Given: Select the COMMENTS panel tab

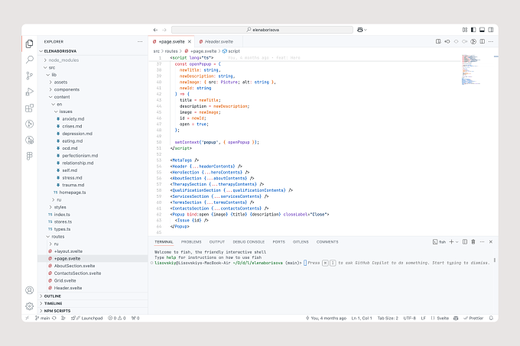Looking at the screenshot, I should pos(327,242).
